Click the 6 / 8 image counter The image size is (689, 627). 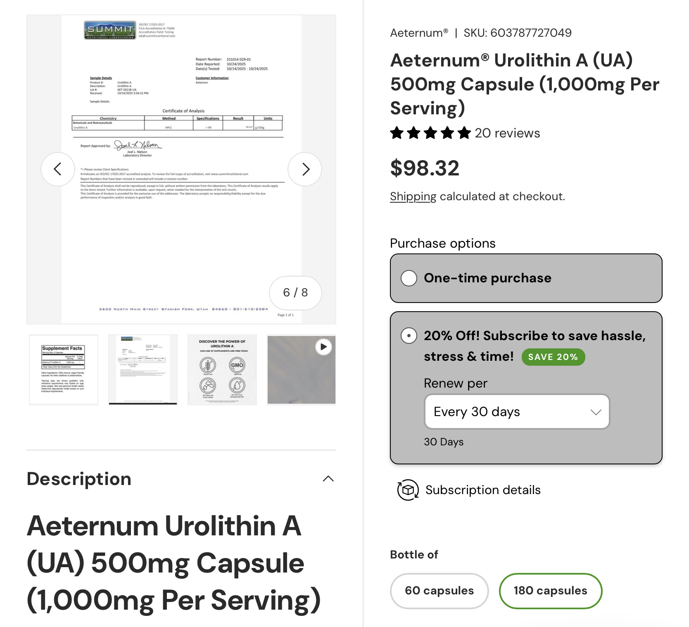295,293
